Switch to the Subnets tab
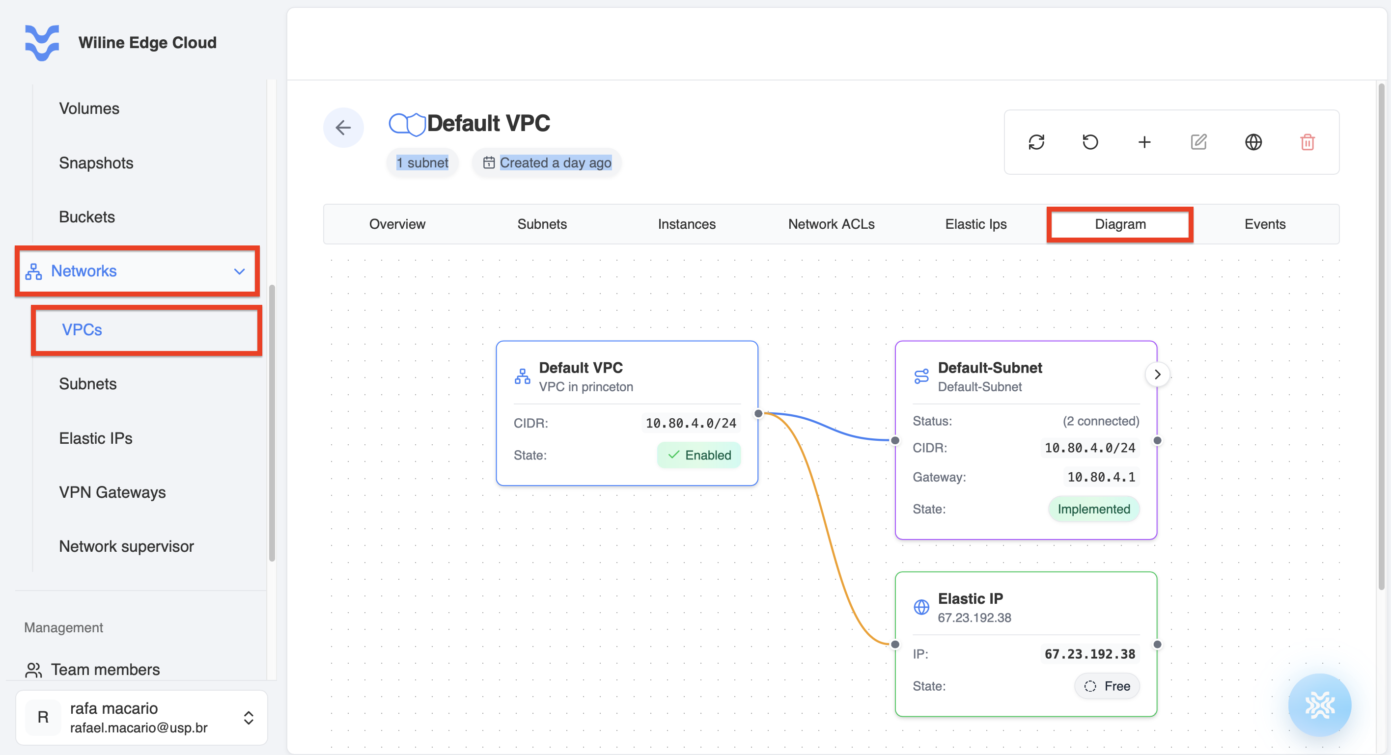 (542, 224)
